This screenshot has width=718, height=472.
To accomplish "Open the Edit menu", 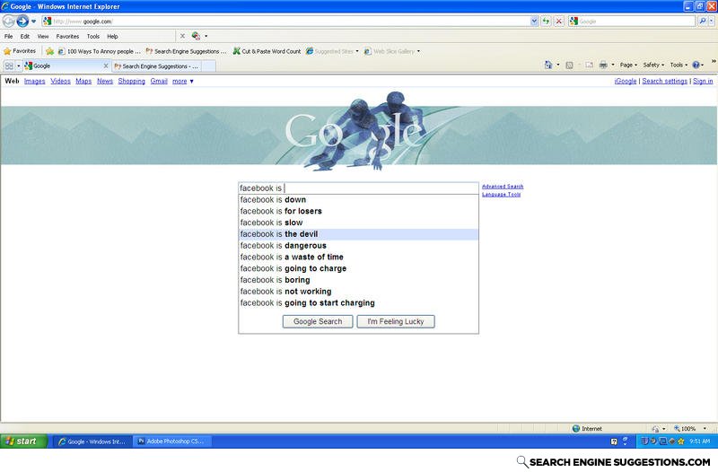I will (x=25, y=36).
